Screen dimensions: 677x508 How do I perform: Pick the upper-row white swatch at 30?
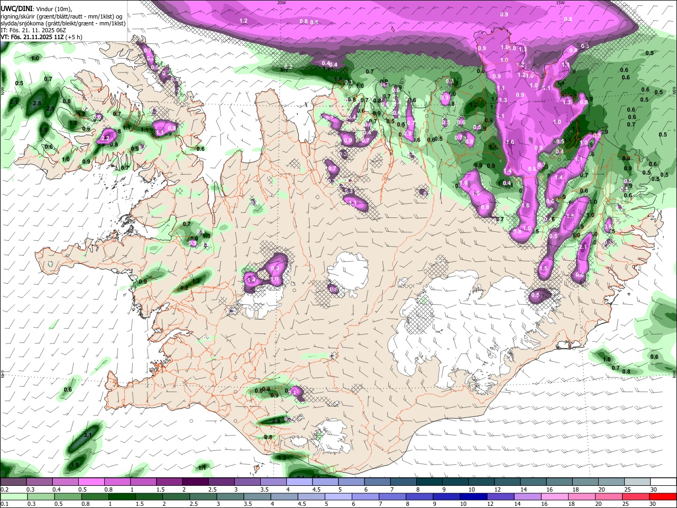664,482
